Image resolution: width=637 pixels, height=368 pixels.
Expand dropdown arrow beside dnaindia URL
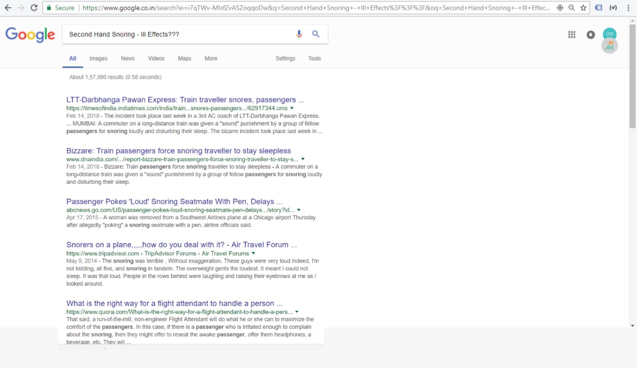(x=303, y=159)
